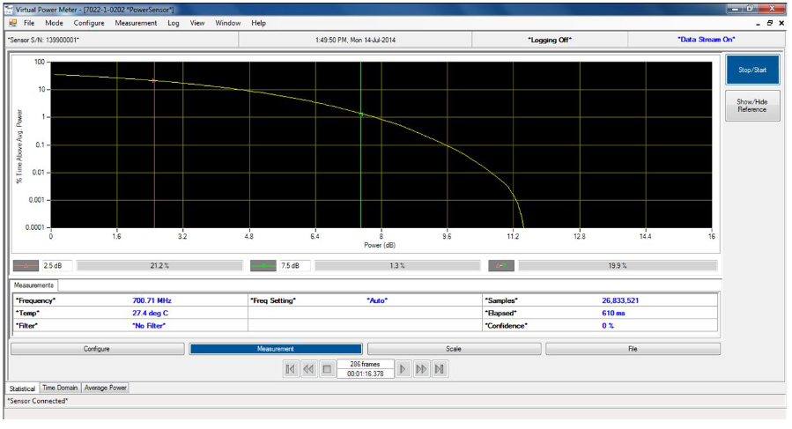Open the Mode menu

coord(54,23)
